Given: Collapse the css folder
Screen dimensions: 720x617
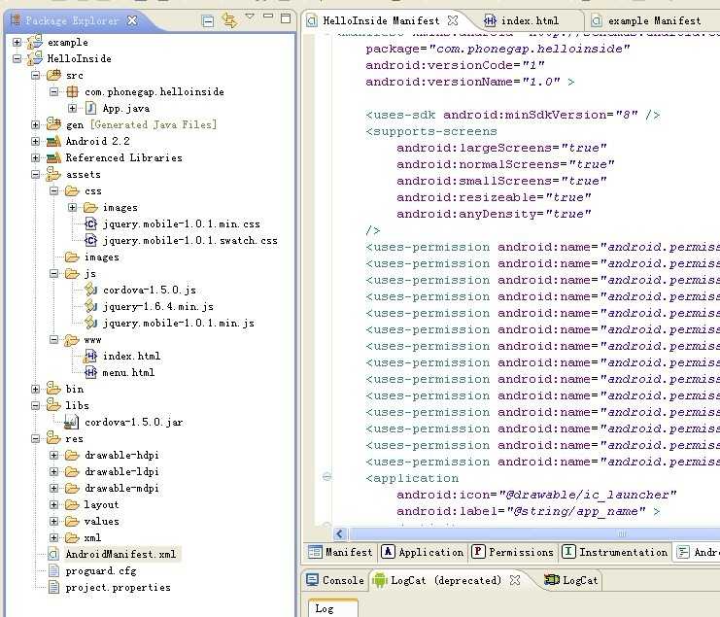Looking at the screenshot, I should pyautogui.click(x=53, y=191).
